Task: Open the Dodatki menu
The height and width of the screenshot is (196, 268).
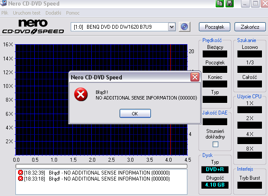Action: (53, 13)
